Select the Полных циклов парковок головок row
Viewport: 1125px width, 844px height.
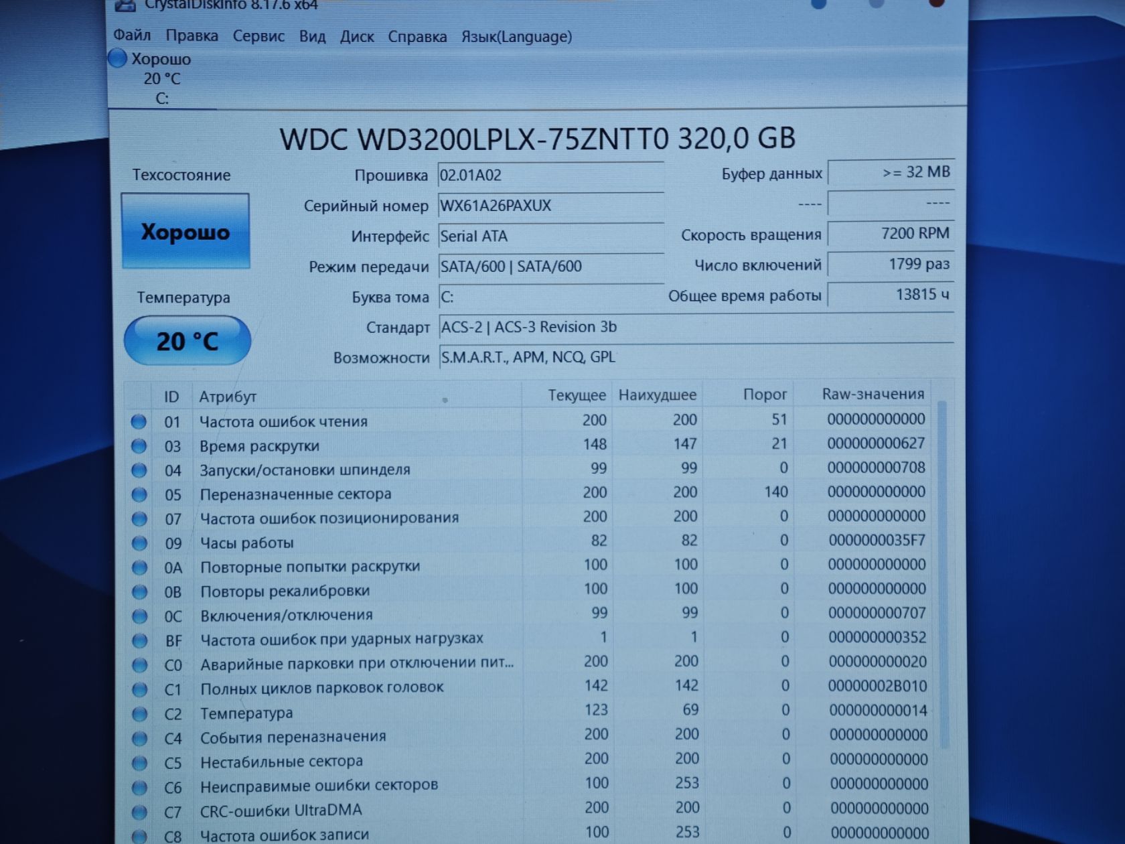530,687
